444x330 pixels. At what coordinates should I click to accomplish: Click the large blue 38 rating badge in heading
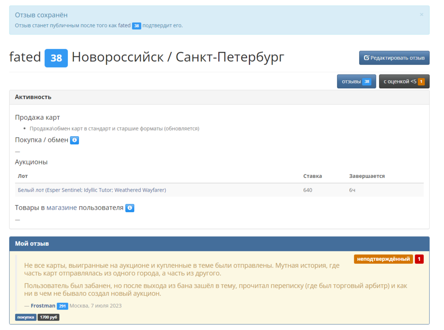(56, 58)
